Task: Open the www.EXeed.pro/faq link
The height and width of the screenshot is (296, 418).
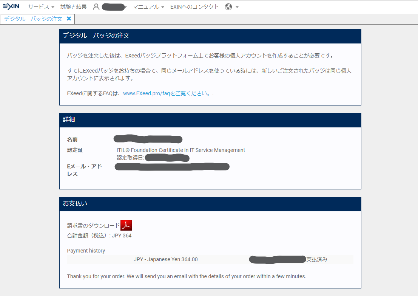Action: point(167,93)
